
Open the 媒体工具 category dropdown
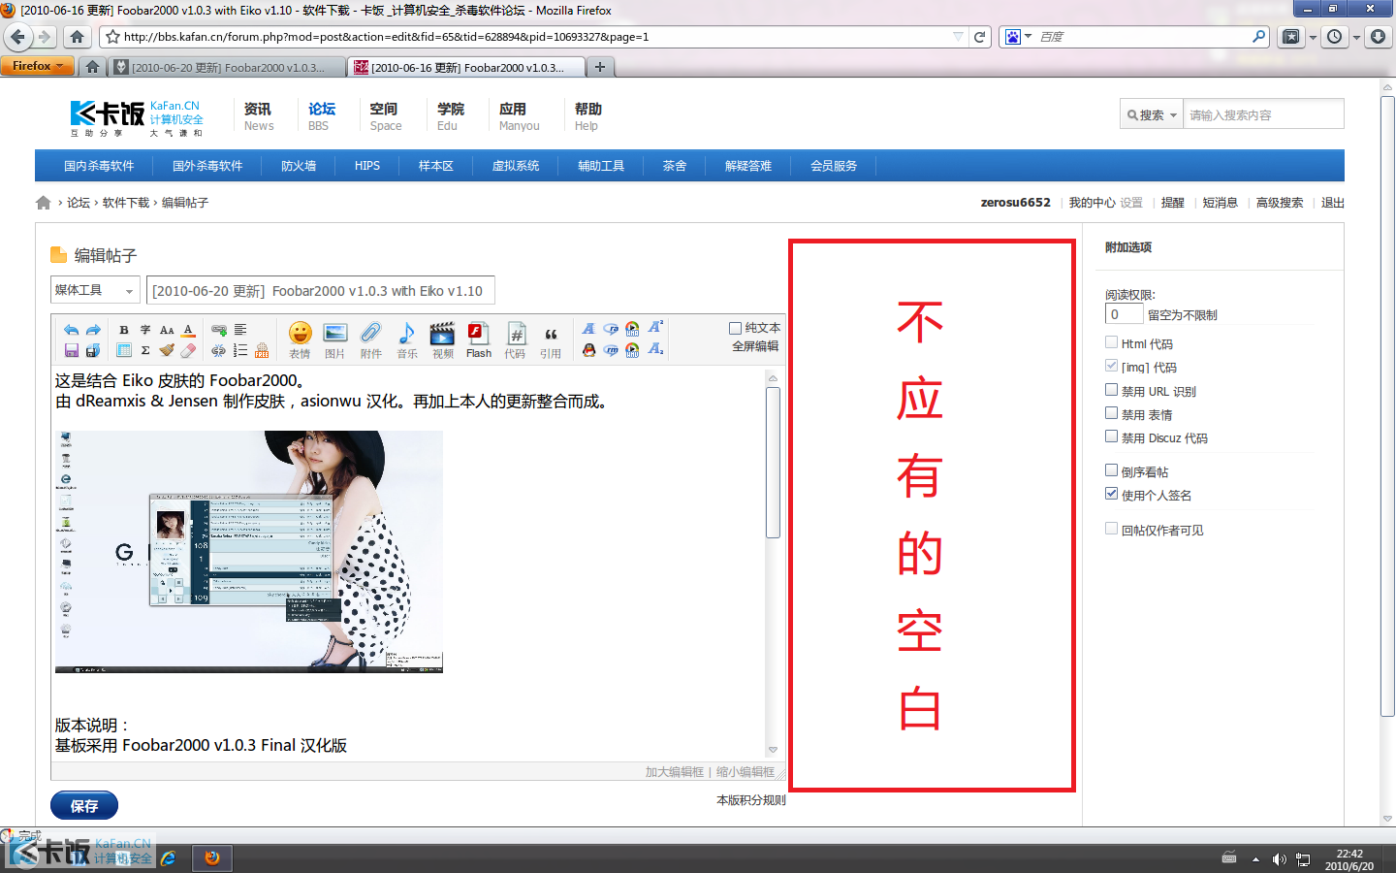[95, 290]
